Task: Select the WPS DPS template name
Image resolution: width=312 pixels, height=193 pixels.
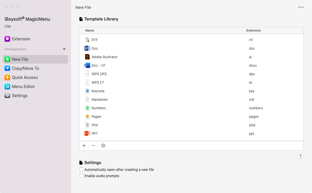Action: click(99, 74)
